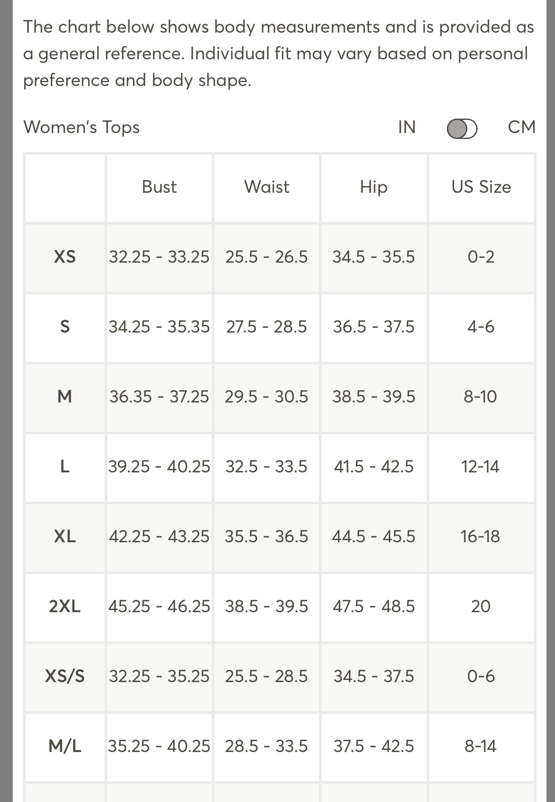Image resolution: width=555 pixels, height=802 pixels.
Task: Select the M size row label
Action: pyautogui.click(x=65, y=397)
